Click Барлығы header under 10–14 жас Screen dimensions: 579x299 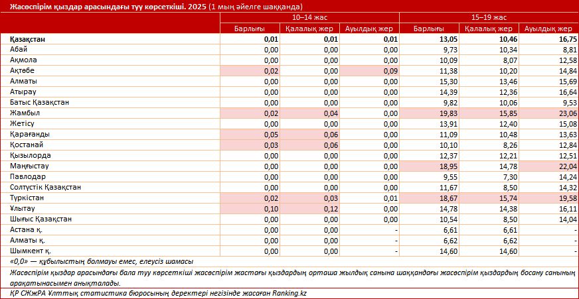click(x=250, y=29)
